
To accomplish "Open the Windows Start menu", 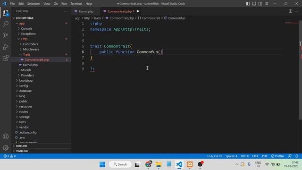I will 102,164.
